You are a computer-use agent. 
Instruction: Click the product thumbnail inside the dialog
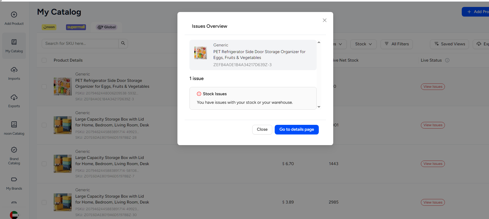pyautogui.click(x=200, y=53)
